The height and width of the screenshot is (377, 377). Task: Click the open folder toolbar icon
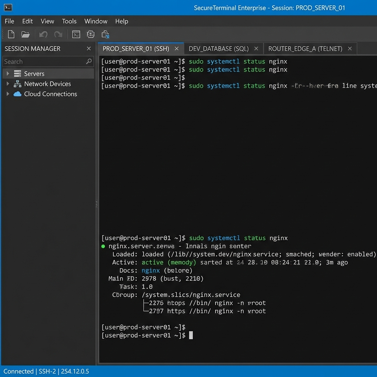click(25, 34)
